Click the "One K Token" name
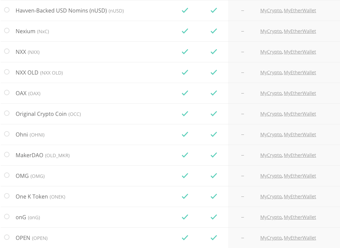 (32, 197)
